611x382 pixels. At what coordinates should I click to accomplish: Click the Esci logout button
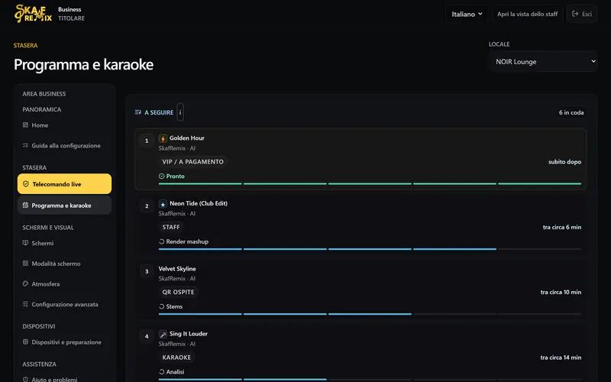point(582,14)
